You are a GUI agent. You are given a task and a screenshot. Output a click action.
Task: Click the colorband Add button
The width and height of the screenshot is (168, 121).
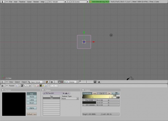[95, 93]
